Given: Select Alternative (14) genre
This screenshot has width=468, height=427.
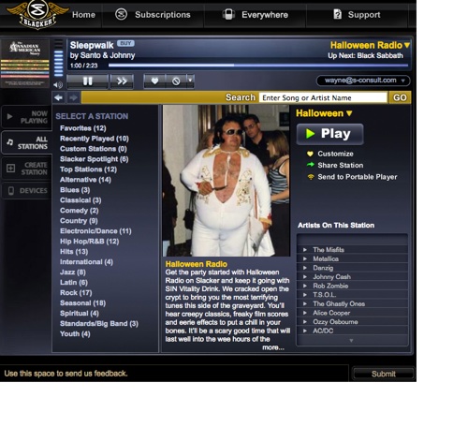Looking at the screenshot, I should [x=85, y=180].
